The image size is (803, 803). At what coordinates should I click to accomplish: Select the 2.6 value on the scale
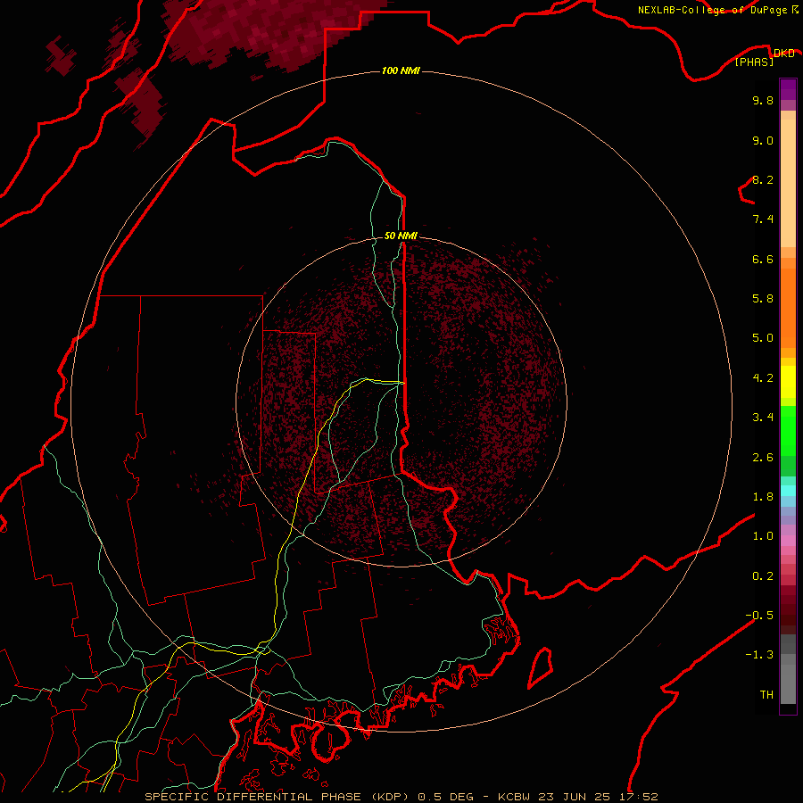click(x=763, y=458)
